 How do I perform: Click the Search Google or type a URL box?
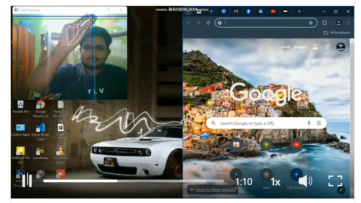[x=266, y=123]
